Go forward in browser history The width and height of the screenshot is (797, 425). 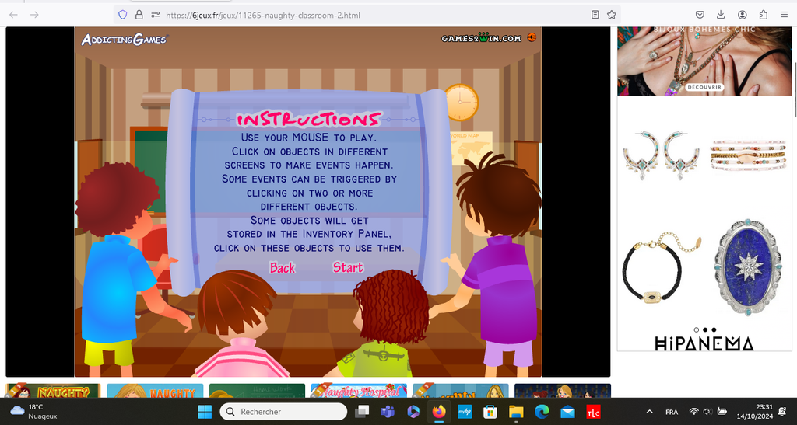pos(34,15)
